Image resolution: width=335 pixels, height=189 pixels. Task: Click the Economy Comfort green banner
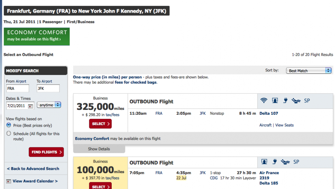36,36
